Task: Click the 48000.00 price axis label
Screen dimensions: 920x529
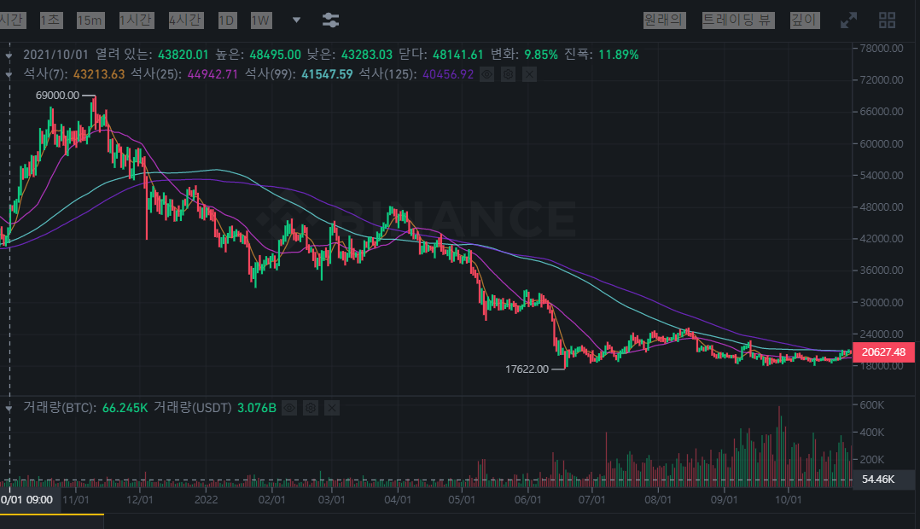Action: (x=882, y=207)
